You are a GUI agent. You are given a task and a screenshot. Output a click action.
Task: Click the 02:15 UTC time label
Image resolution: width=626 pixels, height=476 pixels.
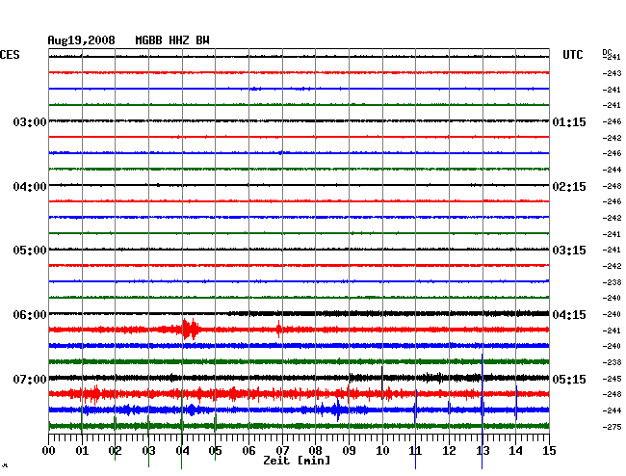(x=569, y=187)
